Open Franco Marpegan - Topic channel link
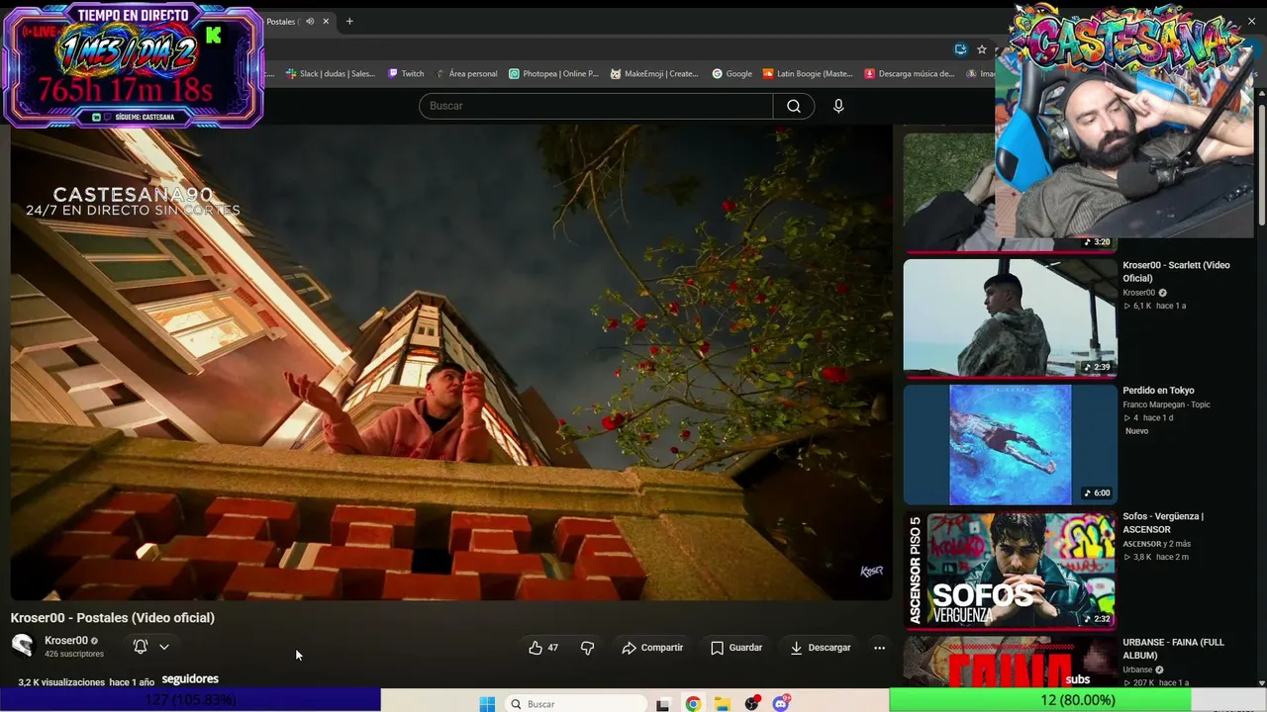The width and height of the screenshot is (1267, 712). point(1166,404)
